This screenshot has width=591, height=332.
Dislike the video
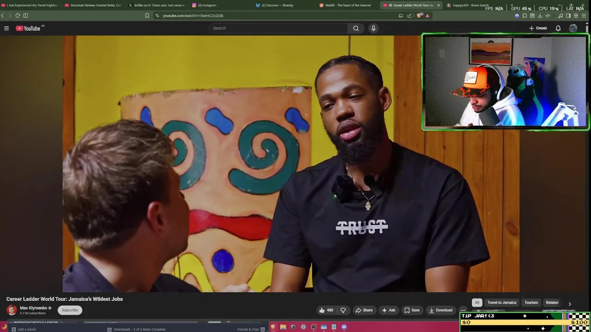click(343, 310)
